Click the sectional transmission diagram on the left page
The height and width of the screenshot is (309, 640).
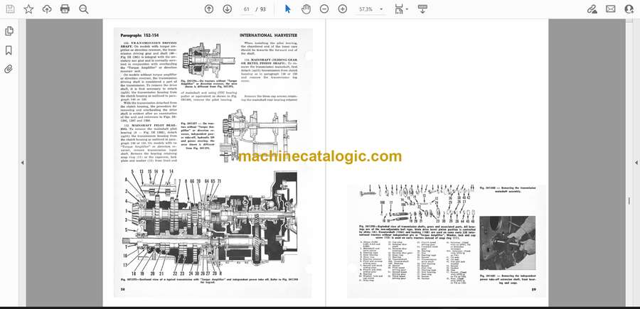(209, 222)
